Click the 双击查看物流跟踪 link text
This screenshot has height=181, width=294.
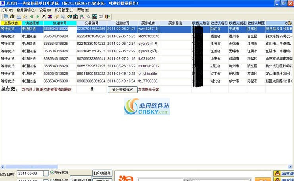(57, 89)
